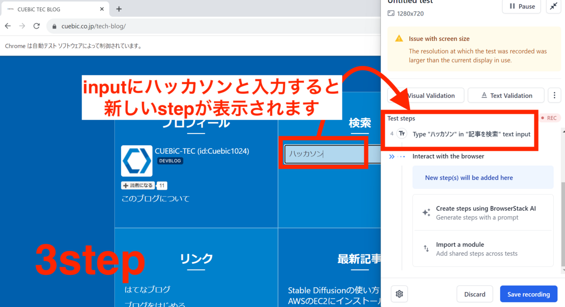Screen dimensions: 565x307
Task: Click the CUEBiC-TEC profile logo image
Action: pyautogui.click(x=137, y=161)
